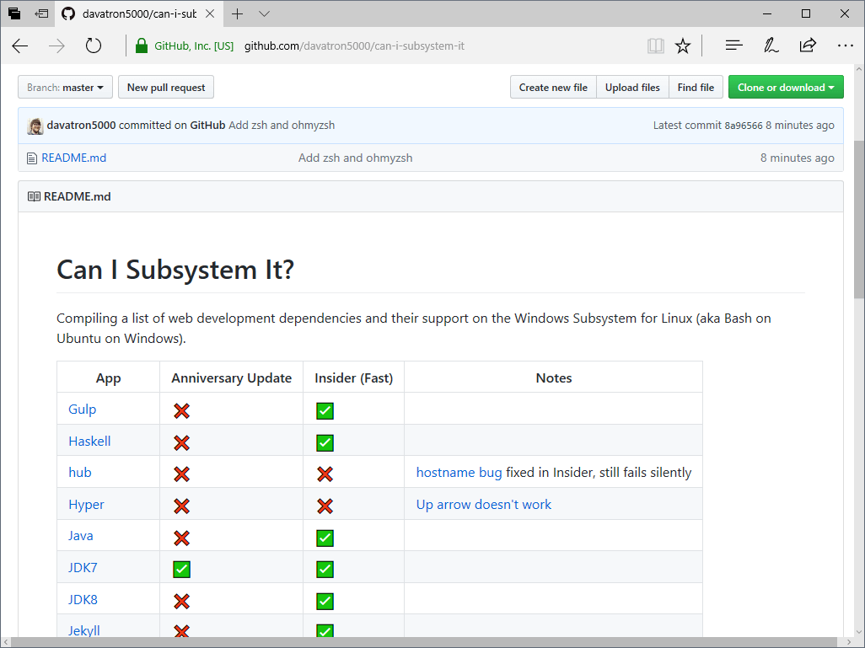The height and width of the screenshot is (648, 865).
Task: Show tab previews chevron
Action: tap(264, 13)
